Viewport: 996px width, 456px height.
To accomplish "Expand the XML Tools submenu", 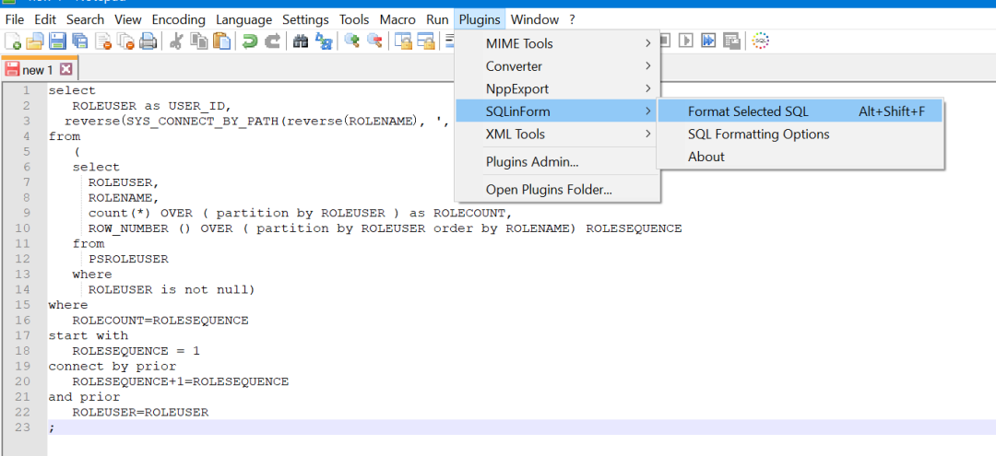I will click(x=557, y=134).
